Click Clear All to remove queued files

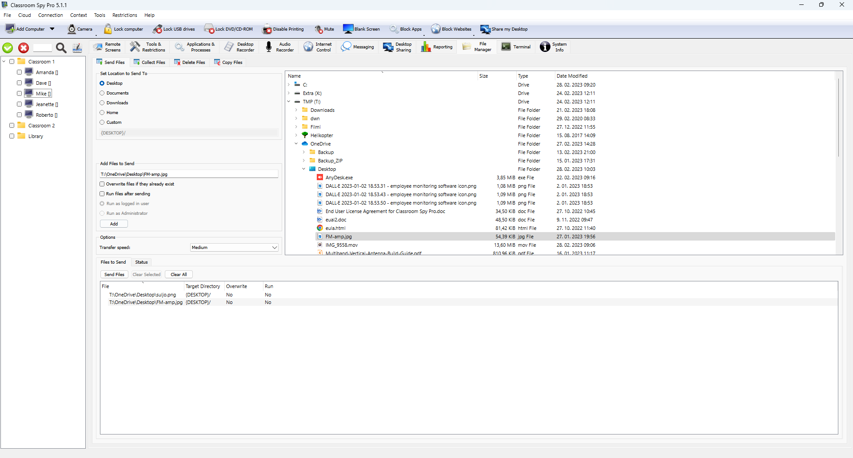coord(178,274)
